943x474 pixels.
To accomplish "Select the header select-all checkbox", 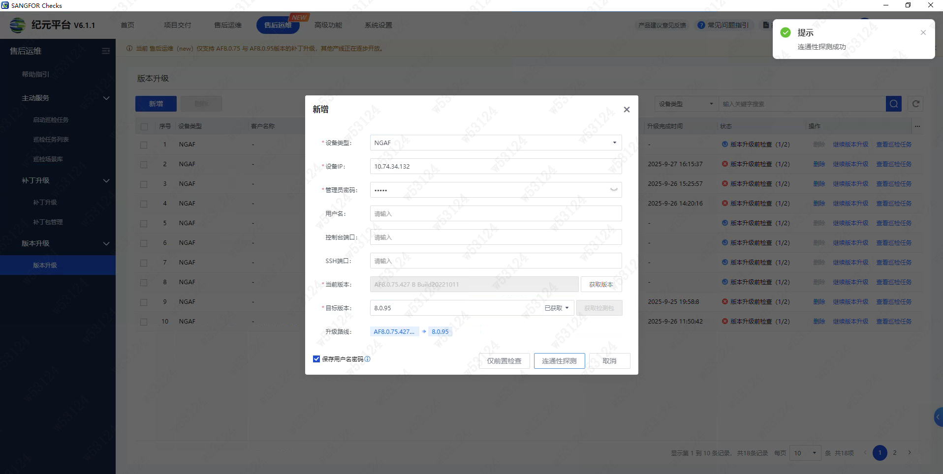I will coord(144,126).
